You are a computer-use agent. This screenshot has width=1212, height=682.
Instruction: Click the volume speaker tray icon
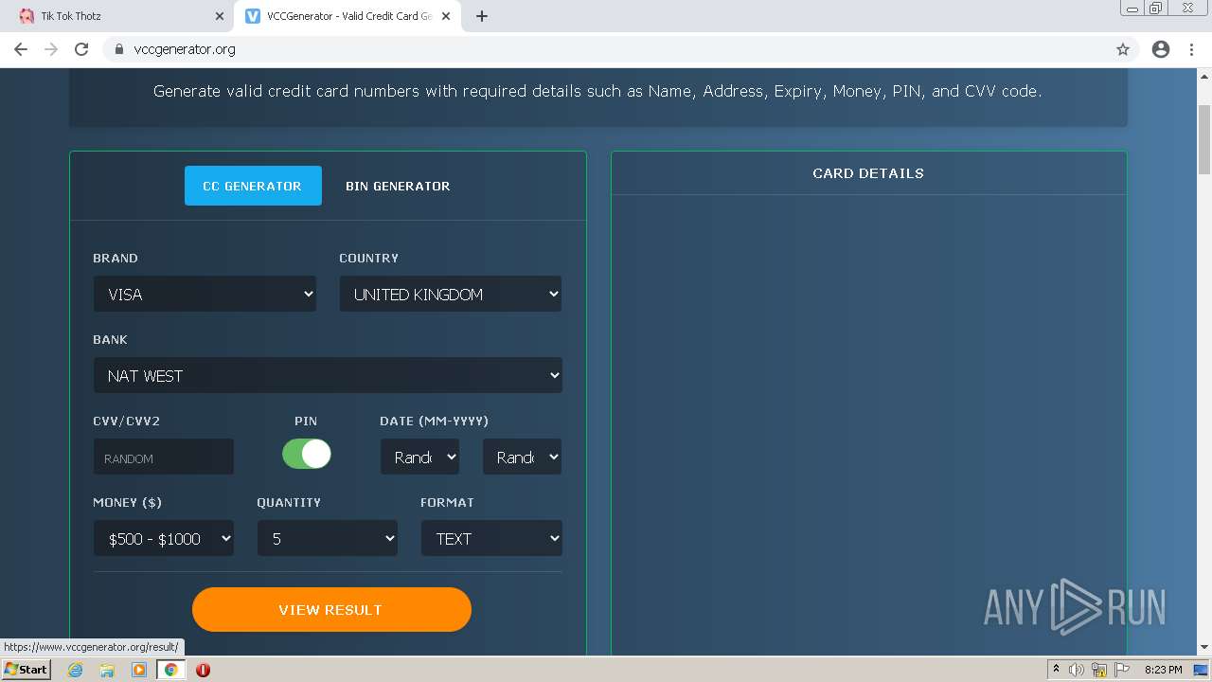click(x=1076, y=670)
